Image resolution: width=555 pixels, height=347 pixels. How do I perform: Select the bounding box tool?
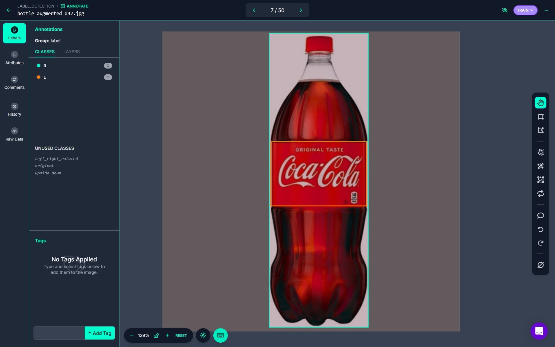(x=540, y=117)
